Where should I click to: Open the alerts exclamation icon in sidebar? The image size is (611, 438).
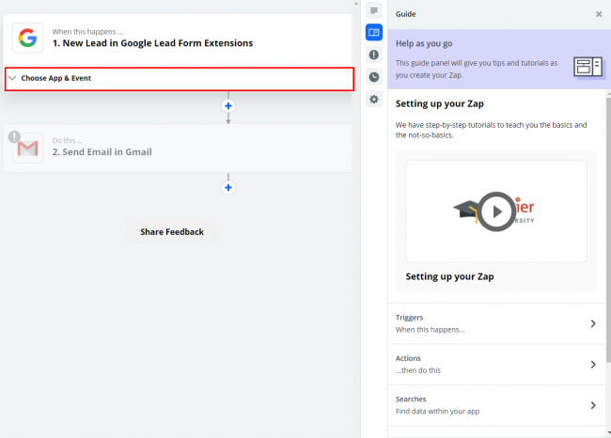coord(374,55)
